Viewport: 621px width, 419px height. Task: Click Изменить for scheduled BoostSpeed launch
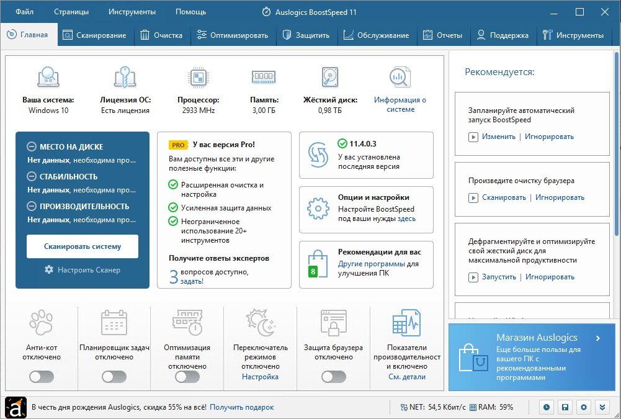click(x=499, y=137)
